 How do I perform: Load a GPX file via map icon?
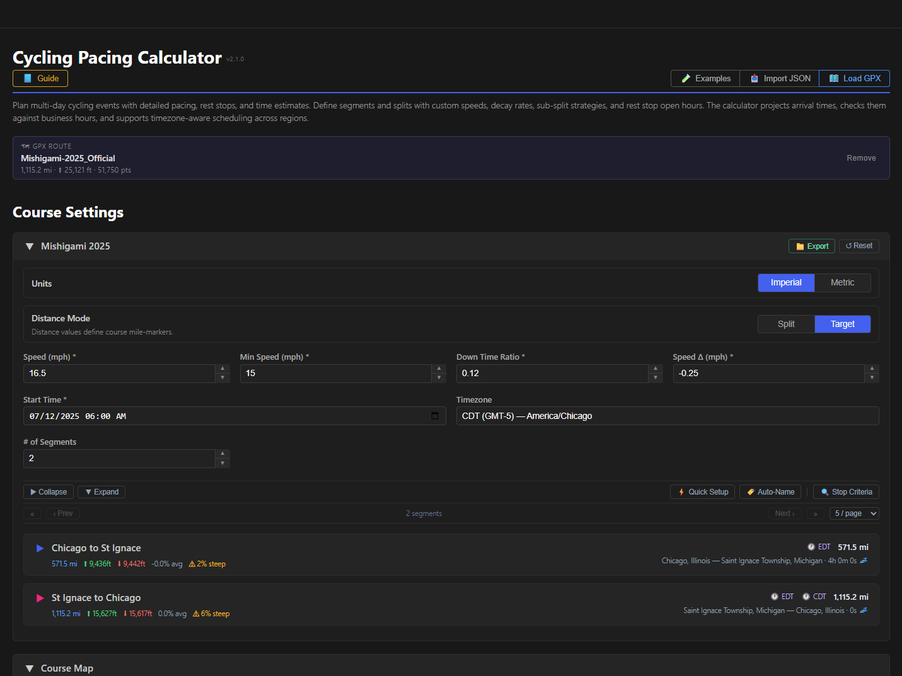[854, 79]
